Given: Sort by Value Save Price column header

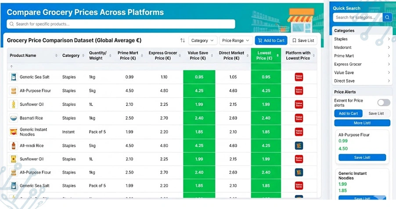Looking at the screenshot, I should click(198, 55).
